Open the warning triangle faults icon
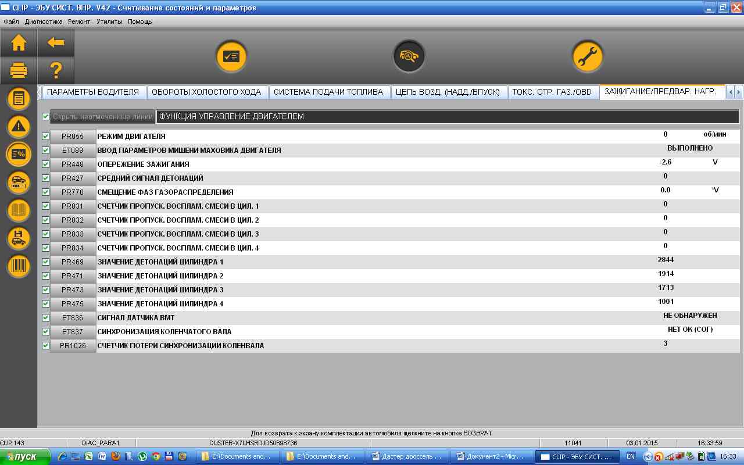The width and height of the screenshot is (744, 465). 19,126
